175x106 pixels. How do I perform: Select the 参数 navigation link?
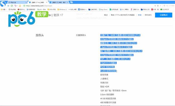[140, 15]
